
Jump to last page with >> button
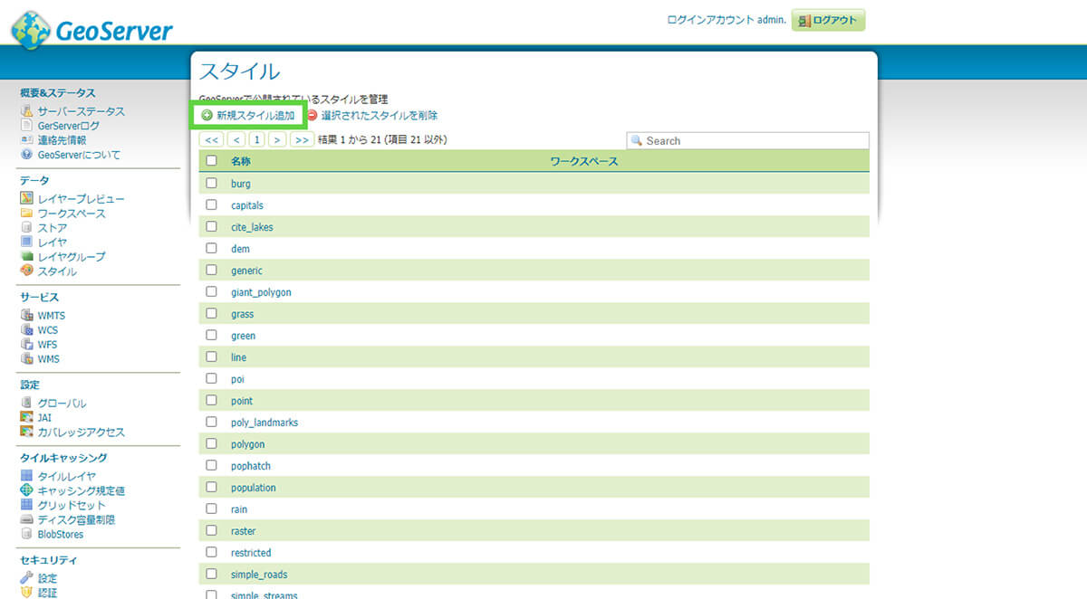303,140
